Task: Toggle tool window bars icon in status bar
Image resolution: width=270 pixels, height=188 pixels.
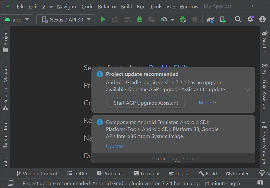Action: click(x=11, y=183)
